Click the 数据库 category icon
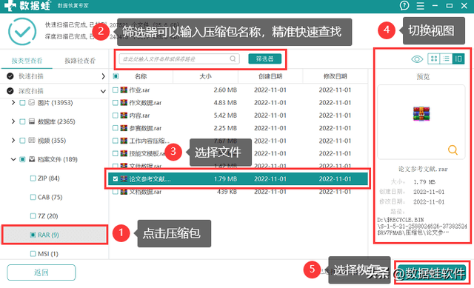The height and width of the screenshot is (288, 474). coord(31,121)
